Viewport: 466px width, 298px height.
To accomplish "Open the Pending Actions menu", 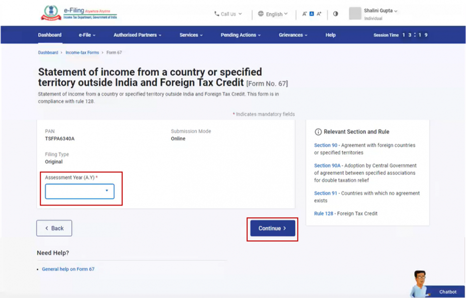I will click(240, 35).
